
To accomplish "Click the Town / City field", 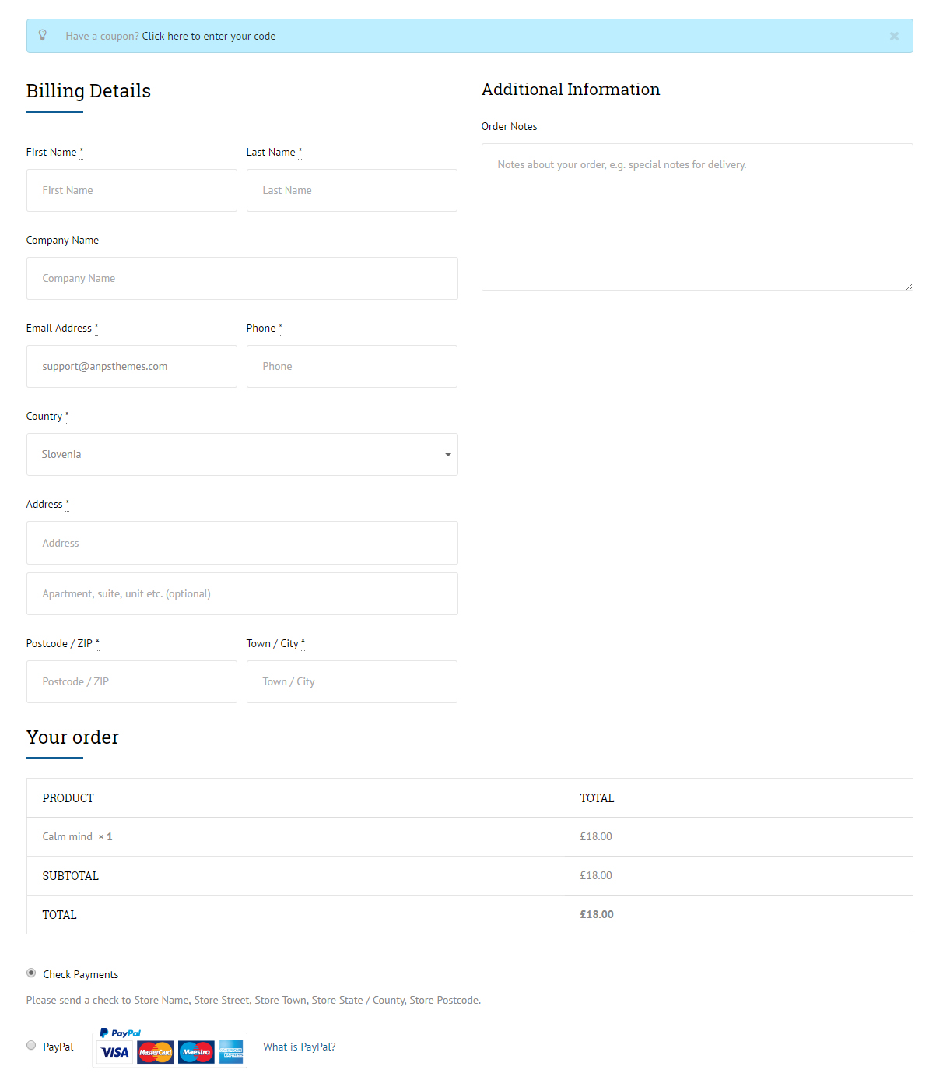I will 352,681.
